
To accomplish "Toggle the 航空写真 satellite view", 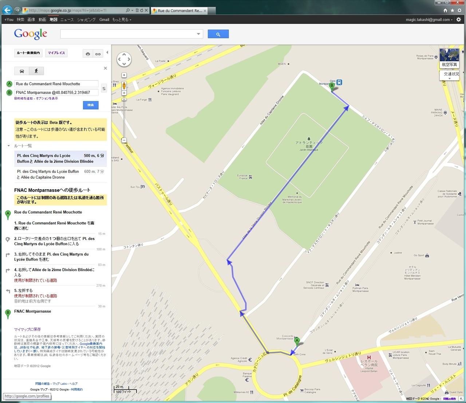I will [x=449, y=58].
